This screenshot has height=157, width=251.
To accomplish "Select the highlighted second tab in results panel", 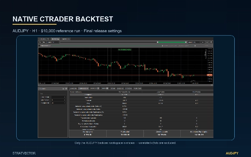I will (83, 88).
